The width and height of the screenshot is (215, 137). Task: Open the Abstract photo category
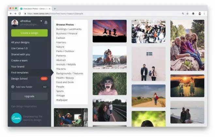(61, 60)
